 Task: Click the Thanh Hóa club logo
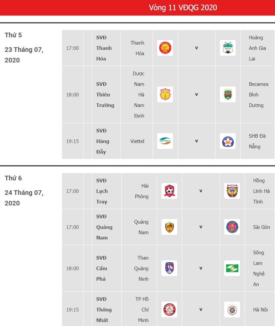(165, 48)
